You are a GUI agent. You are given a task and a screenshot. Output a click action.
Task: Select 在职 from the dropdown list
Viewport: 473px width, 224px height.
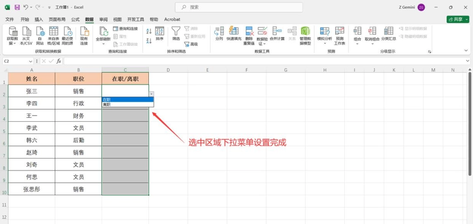pyautogui.click(x=128, y=100)
